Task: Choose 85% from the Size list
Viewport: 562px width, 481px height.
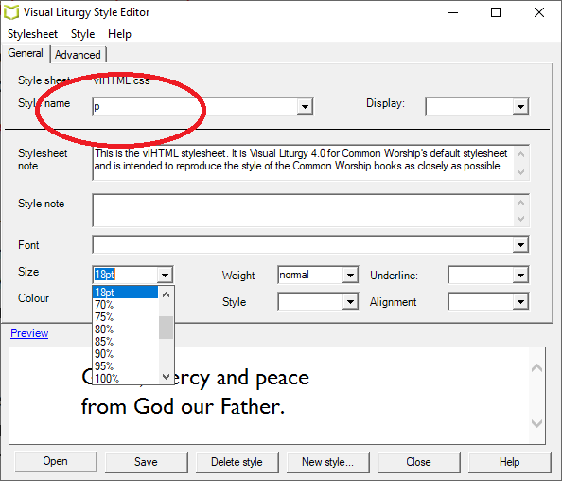Action: (x=104, y=342)
